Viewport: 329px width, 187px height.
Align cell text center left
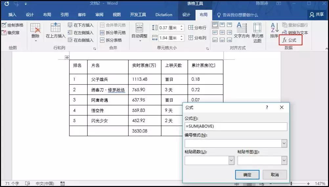pos(215,32)
